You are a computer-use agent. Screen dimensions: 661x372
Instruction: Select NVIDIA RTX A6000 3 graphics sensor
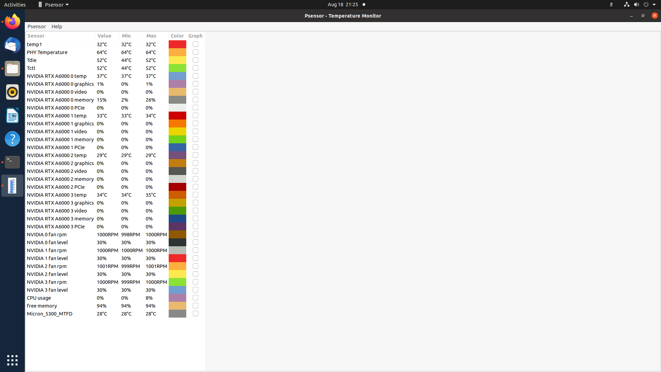115,203
